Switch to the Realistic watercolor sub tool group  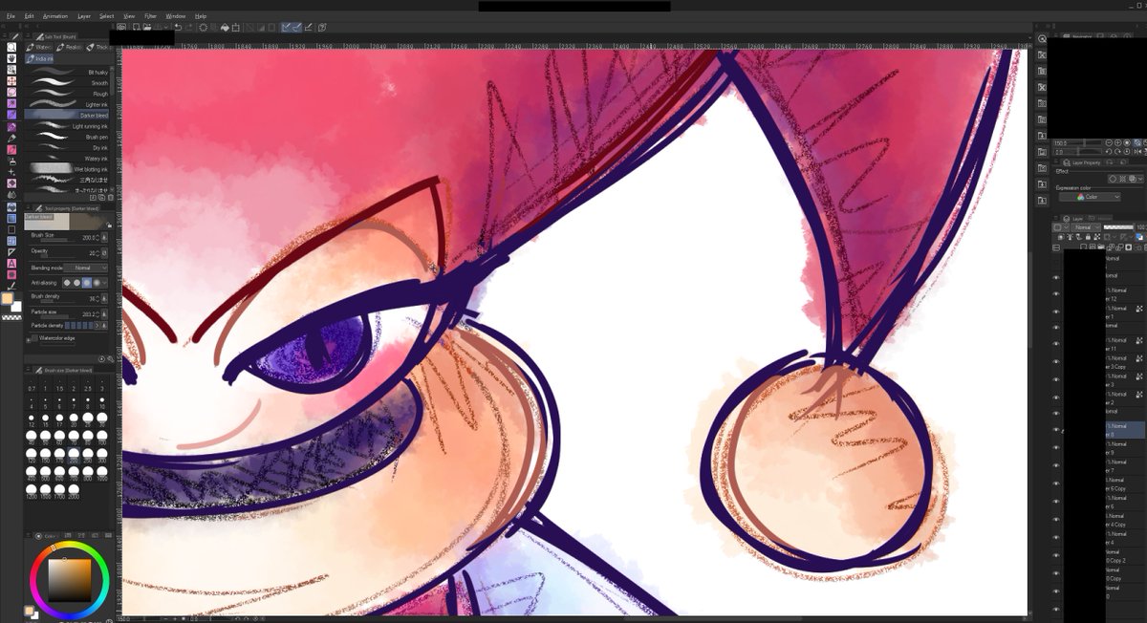click(x=69, y=47)
